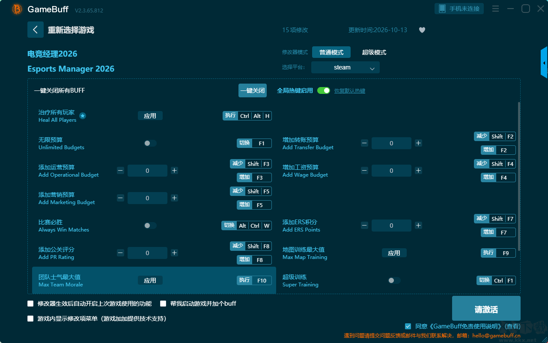Uncheck the GameBuff disclaimer agreement checkbox
This screenshot has height=343, width=548.
point(408,326)
